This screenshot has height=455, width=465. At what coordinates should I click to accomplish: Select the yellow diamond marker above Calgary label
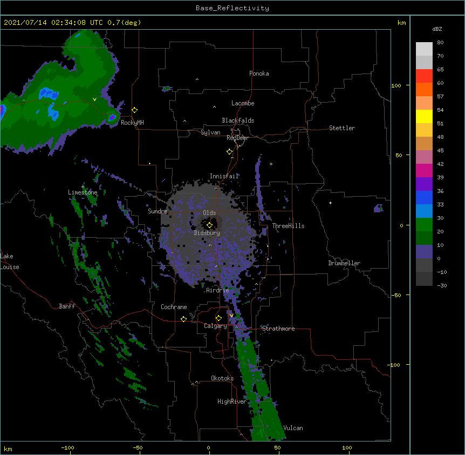[218, 318]
